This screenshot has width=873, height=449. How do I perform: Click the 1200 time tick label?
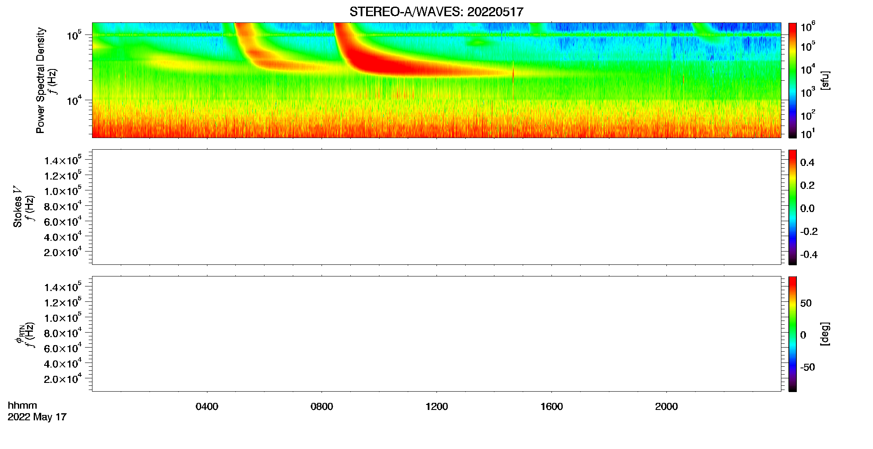point(436,407)
